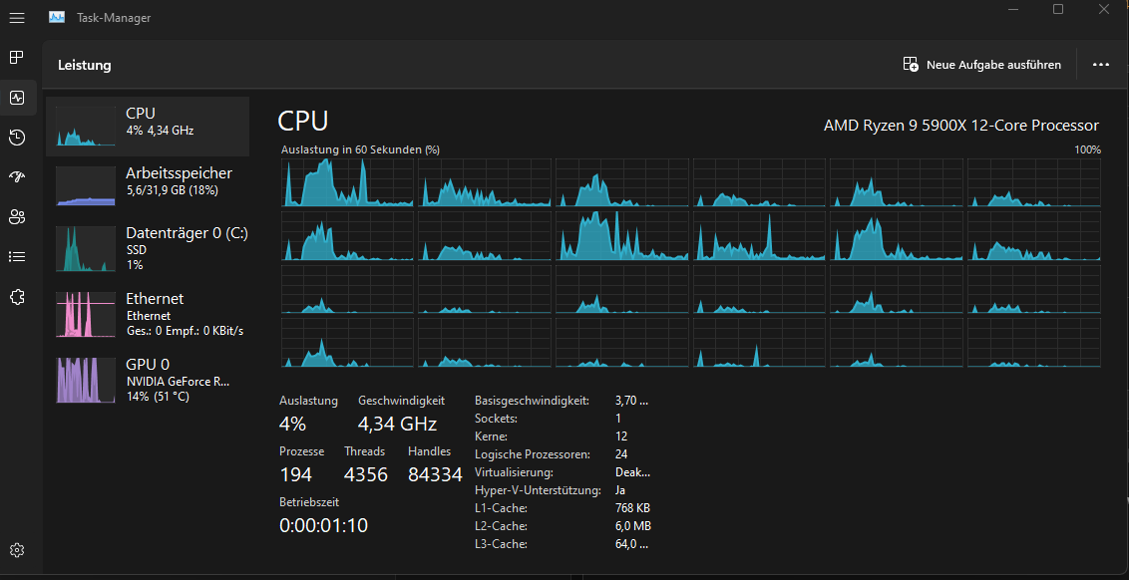Select the Performance page icon in sidebar
1129x580 pixels.
coord(17,98)
